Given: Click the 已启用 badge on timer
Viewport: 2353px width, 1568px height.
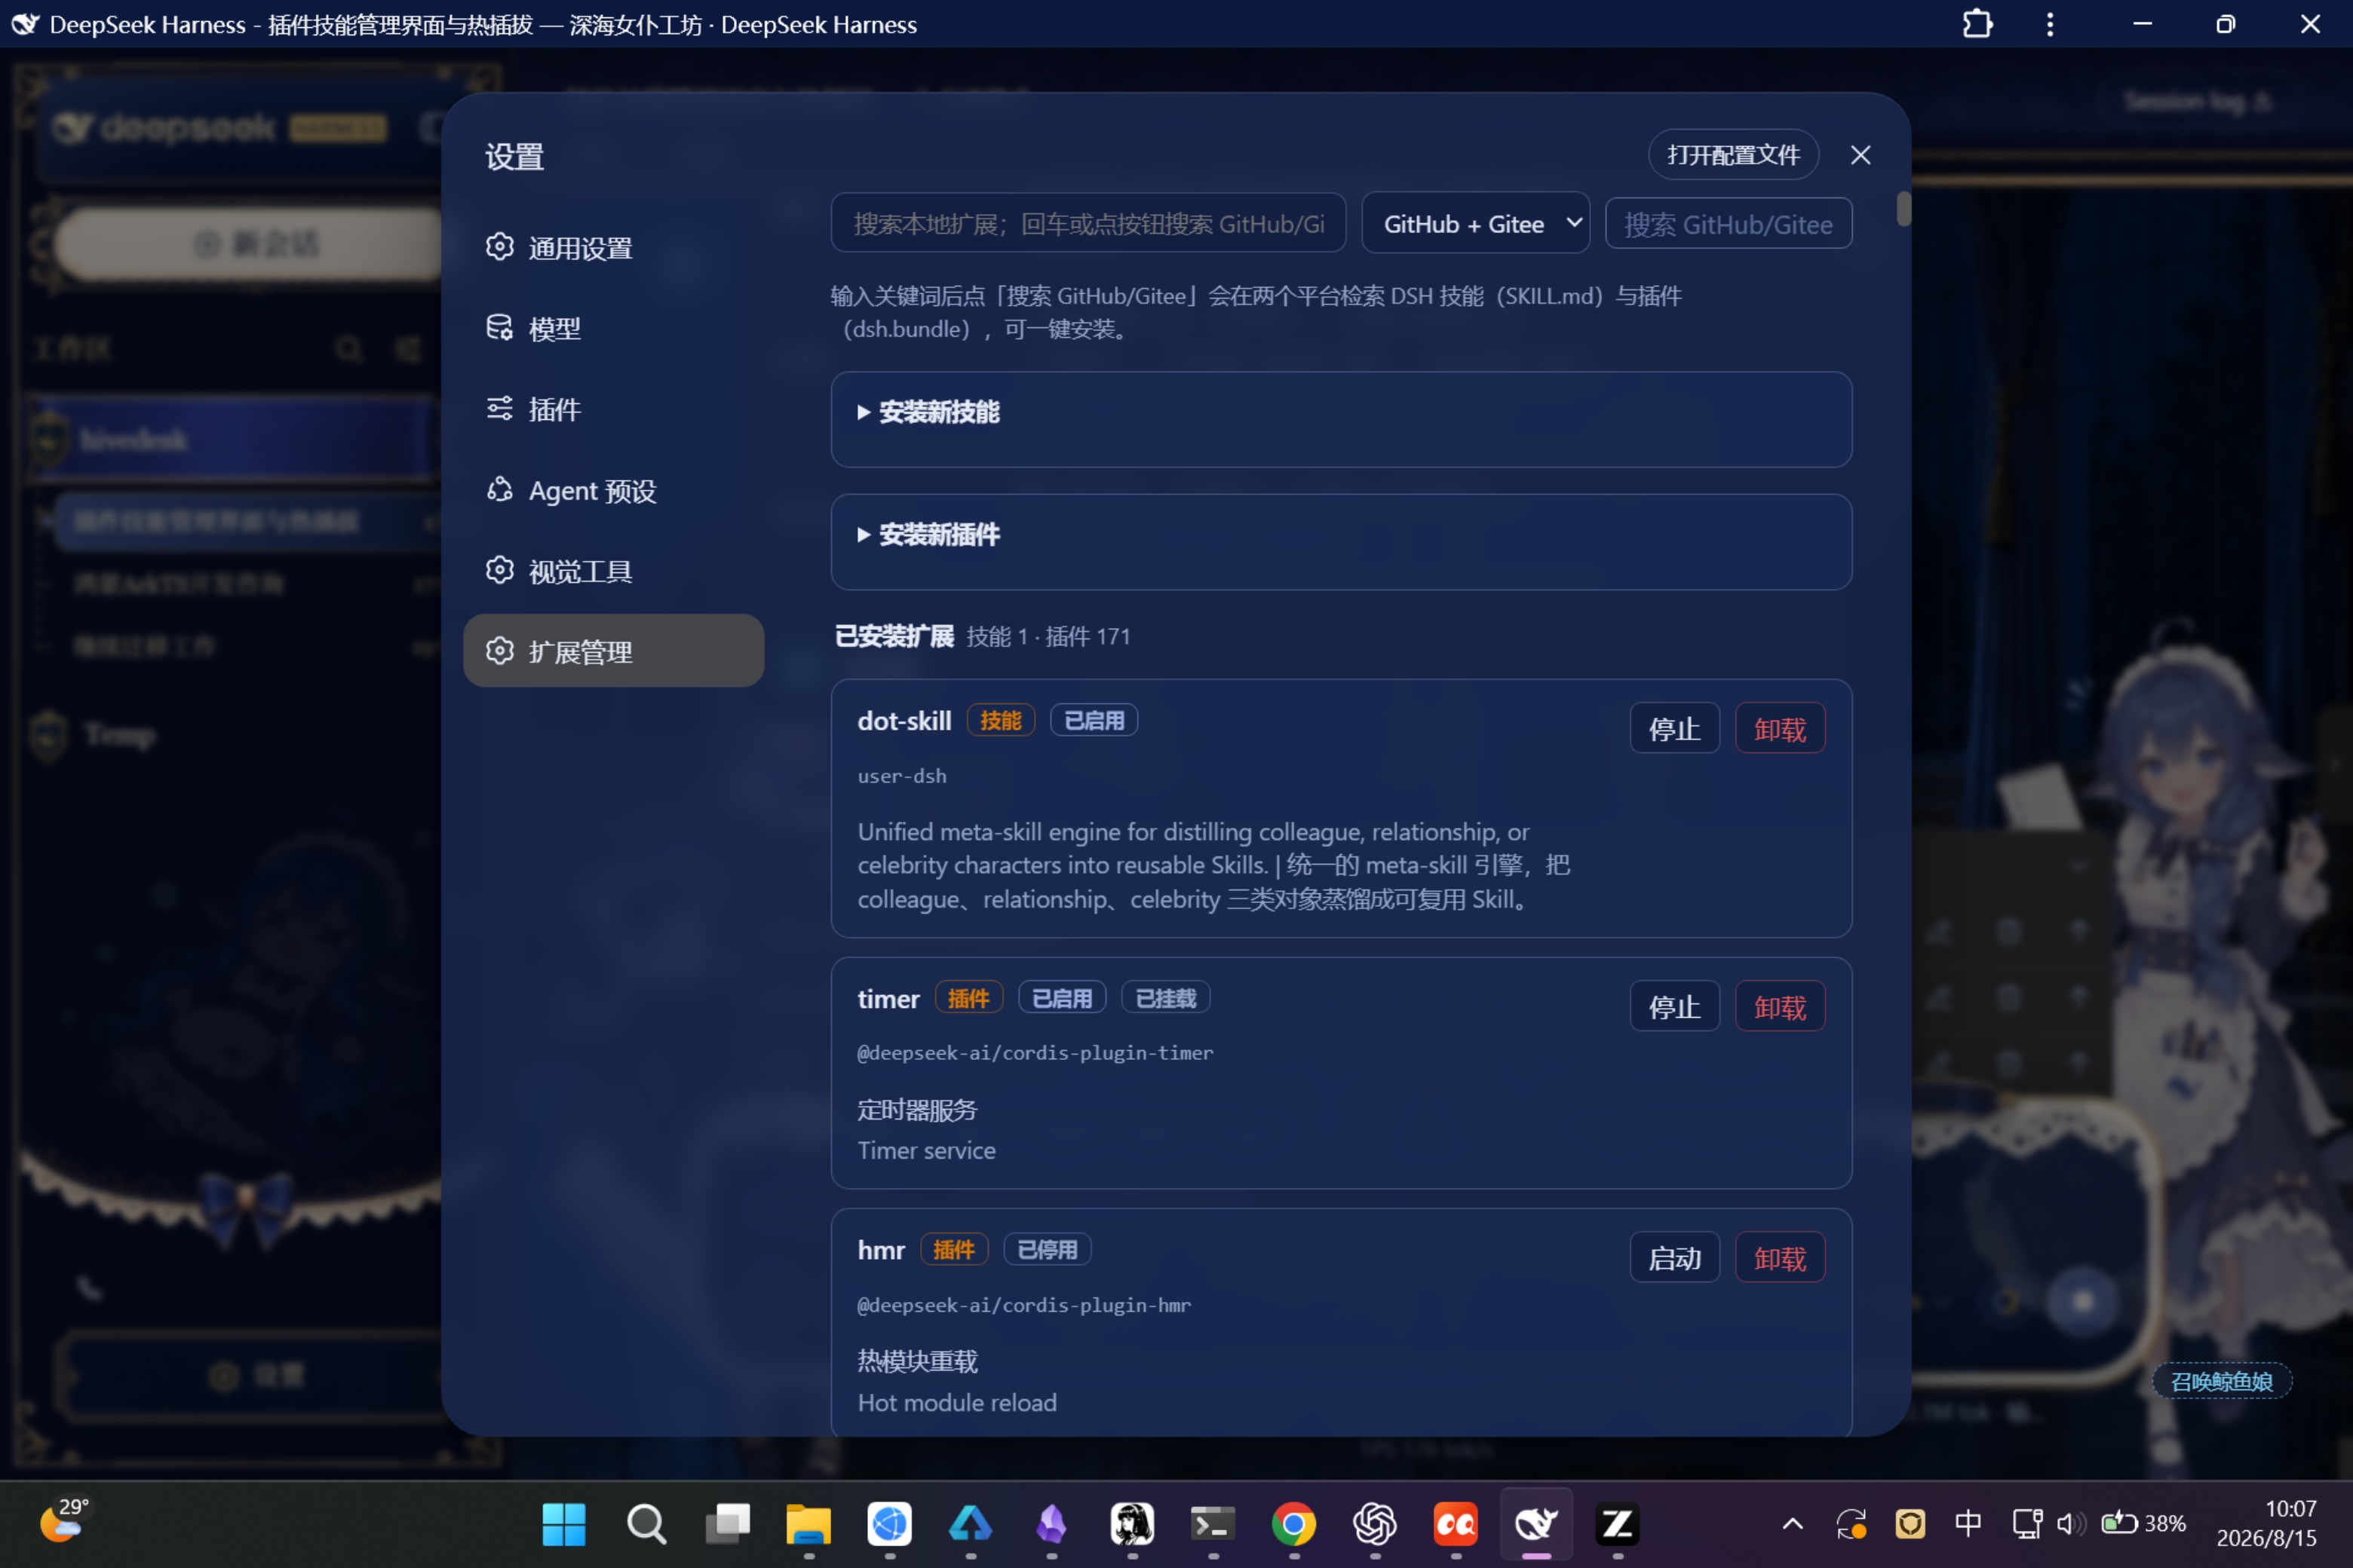Looking at the screenshot, I should point(1061,998).
